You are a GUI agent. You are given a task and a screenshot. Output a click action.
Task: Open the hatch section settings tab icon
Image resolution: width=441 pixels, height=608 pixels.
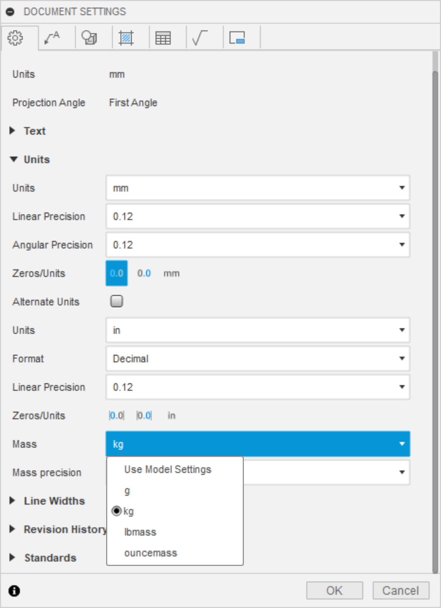126,38
